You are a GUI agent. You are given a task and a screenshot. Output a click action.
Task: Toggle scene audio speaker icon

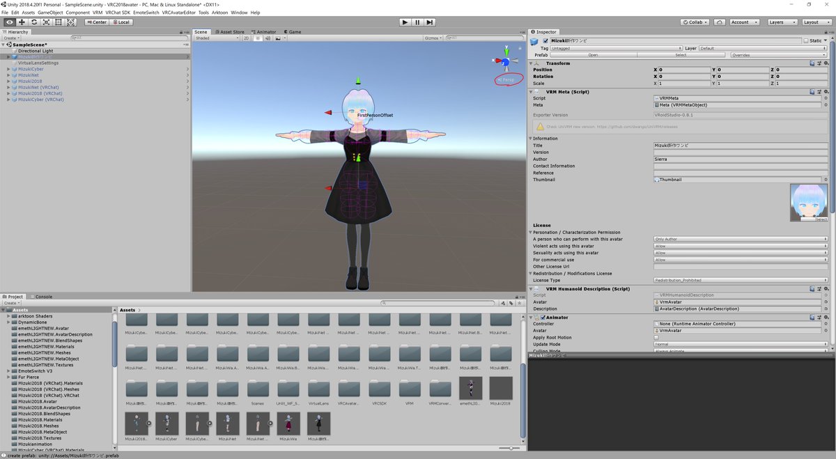coord(268,38)
